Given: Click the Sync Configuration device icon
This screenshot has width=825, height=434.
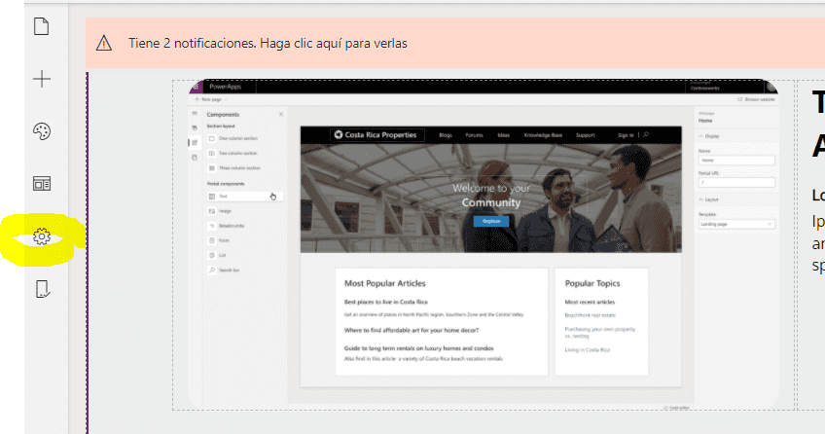Looking at the screenshot, I should click(x=42, y=289).
